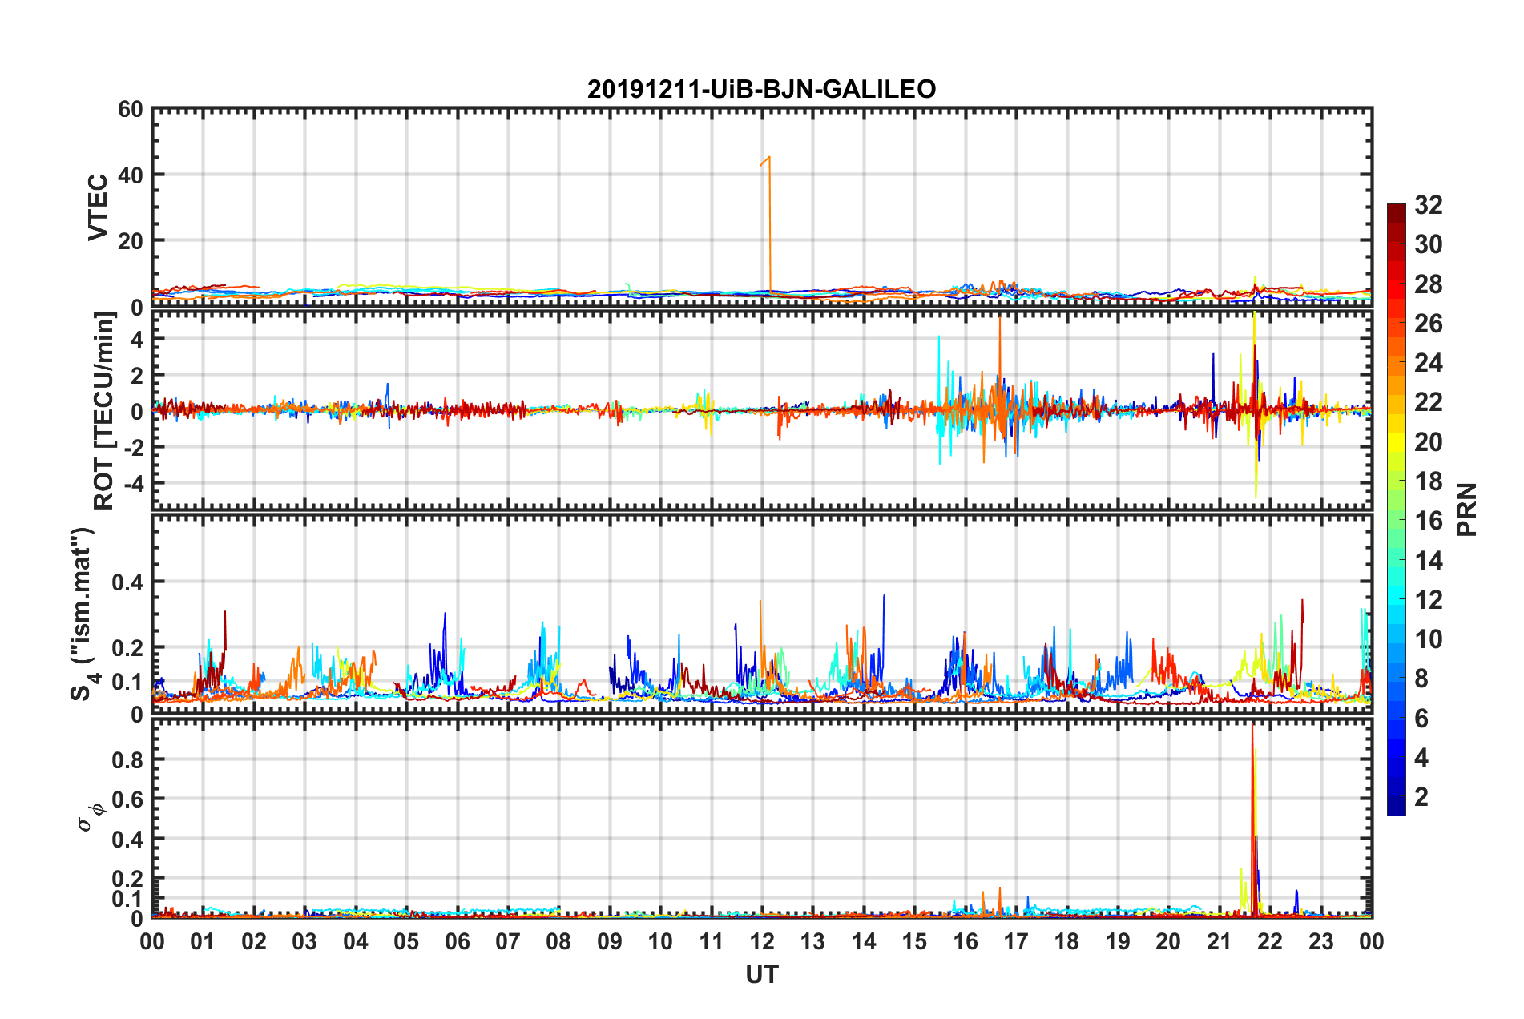Viewport: 1524px width, 1019px height.
Task: Click sigma phi y-axis tick 0.6
Action: tap(127, 799)
